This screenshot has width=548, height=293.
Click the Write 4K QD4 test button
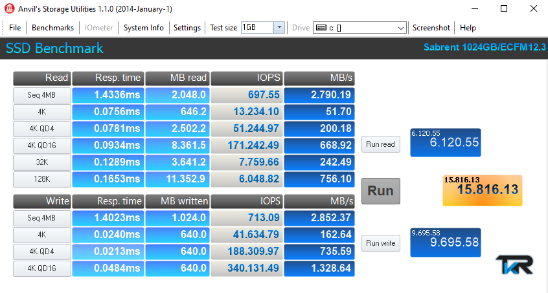[42, 252]
